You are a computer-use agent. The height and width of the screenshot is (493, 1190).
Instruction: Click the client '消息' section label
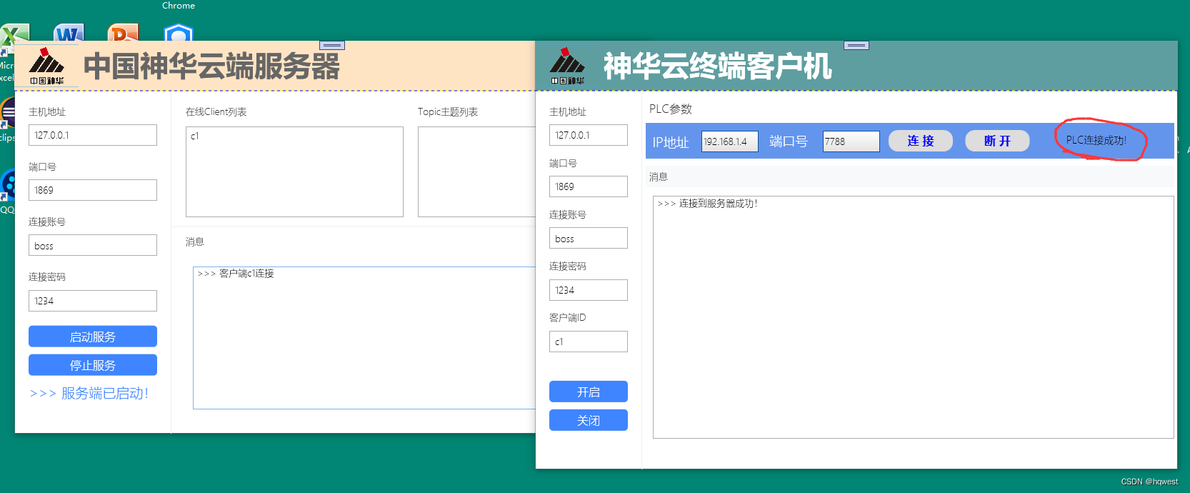pyautogui.click(x=659, y=177)
